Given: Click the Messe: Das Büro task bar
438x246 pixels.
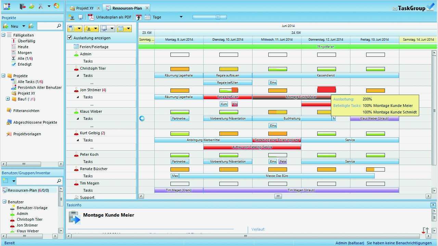Looking at the screenshot, I should point(276,176).
